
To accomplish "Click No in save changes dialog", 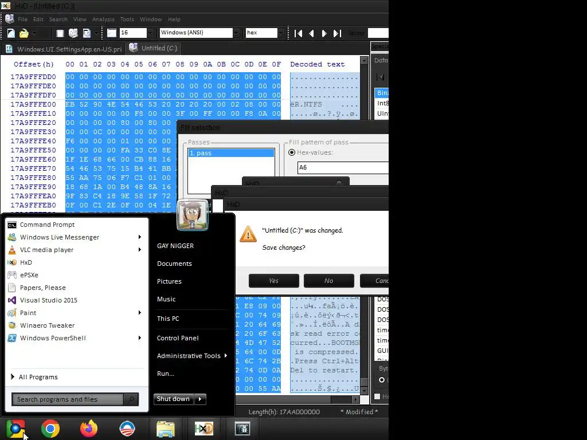I will pyautogui.click(x=328, y=281).
